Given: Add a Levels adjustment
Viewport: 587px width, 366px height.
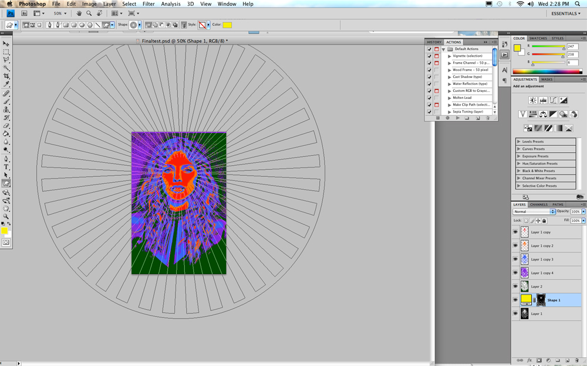Looking at the screenshot, I should pyautogui.click(x=543, y=100).
